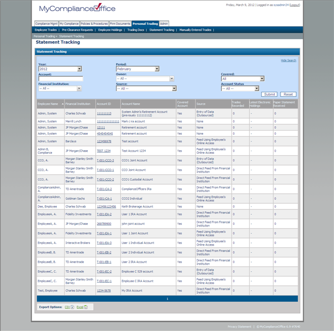
Task: Click the Account input field
Action: (61, 79)
